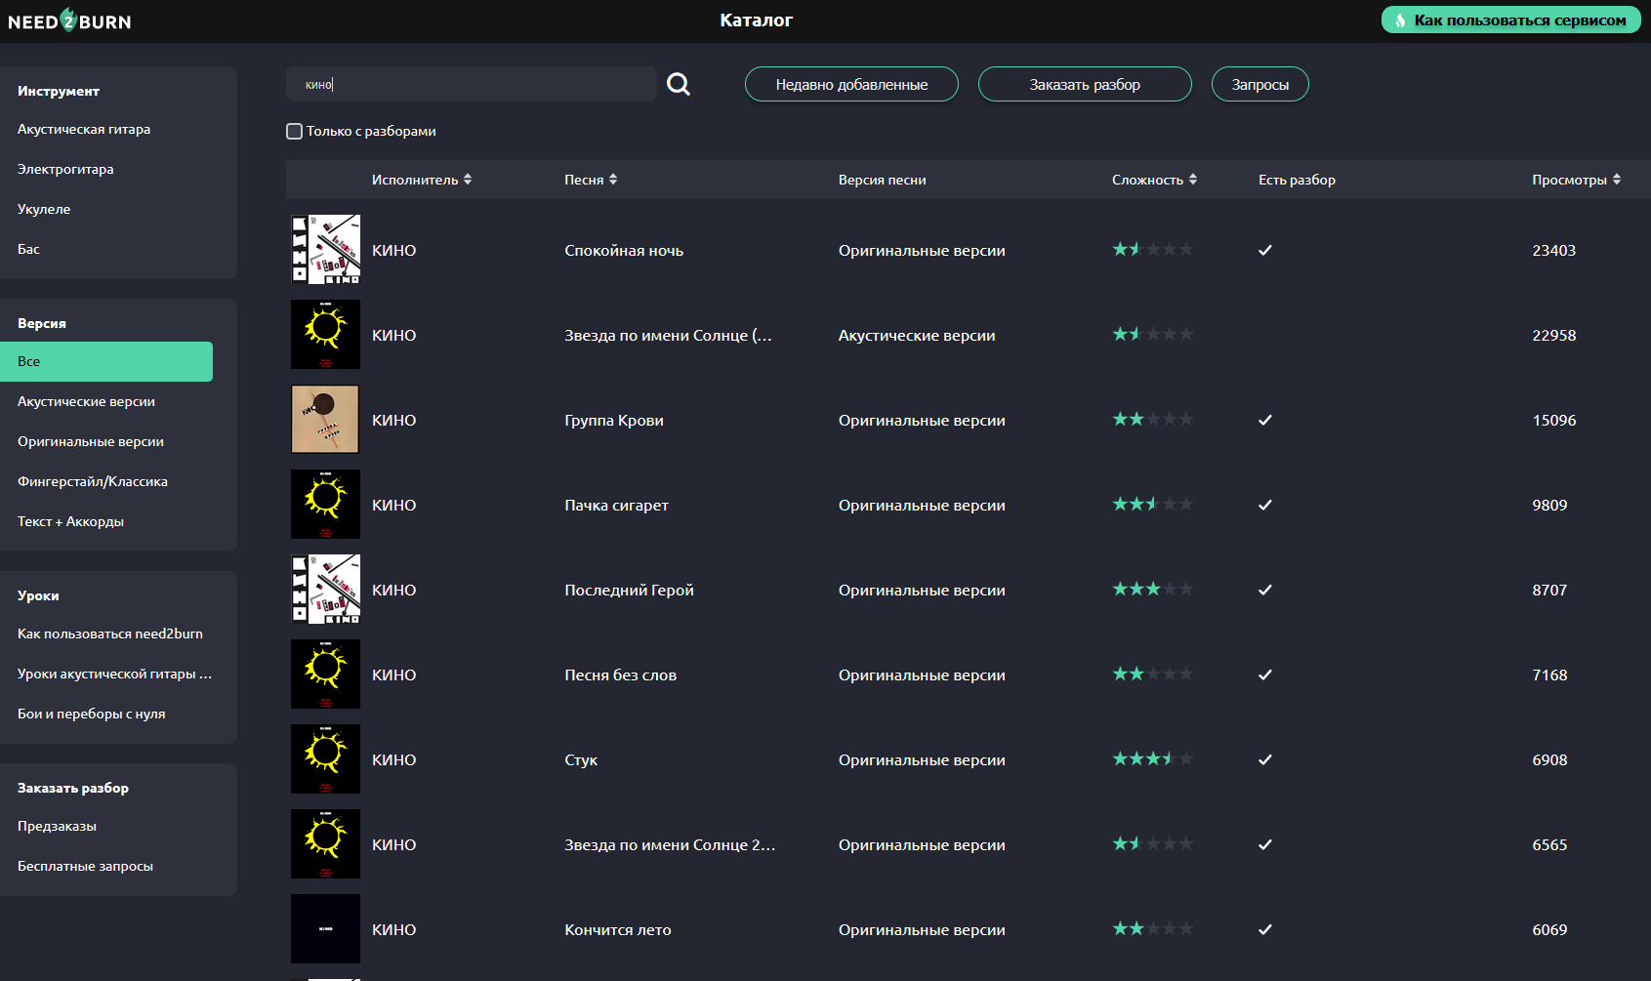Click difficulty stars for Группа Крови
Viewport: 1651px width, 981px height.
point(1153,419)
